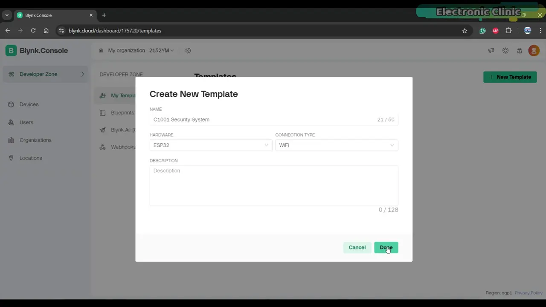The width and height of the screenshot is (546, 307).
Task: Select My Templates in developer zone
Action: coord(123,96)
